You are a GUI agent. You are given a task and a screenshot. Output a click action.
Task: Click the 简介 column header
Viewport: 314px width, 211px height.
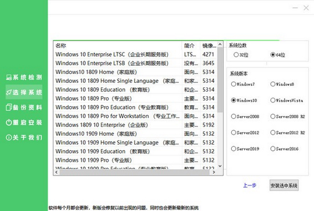191,46
